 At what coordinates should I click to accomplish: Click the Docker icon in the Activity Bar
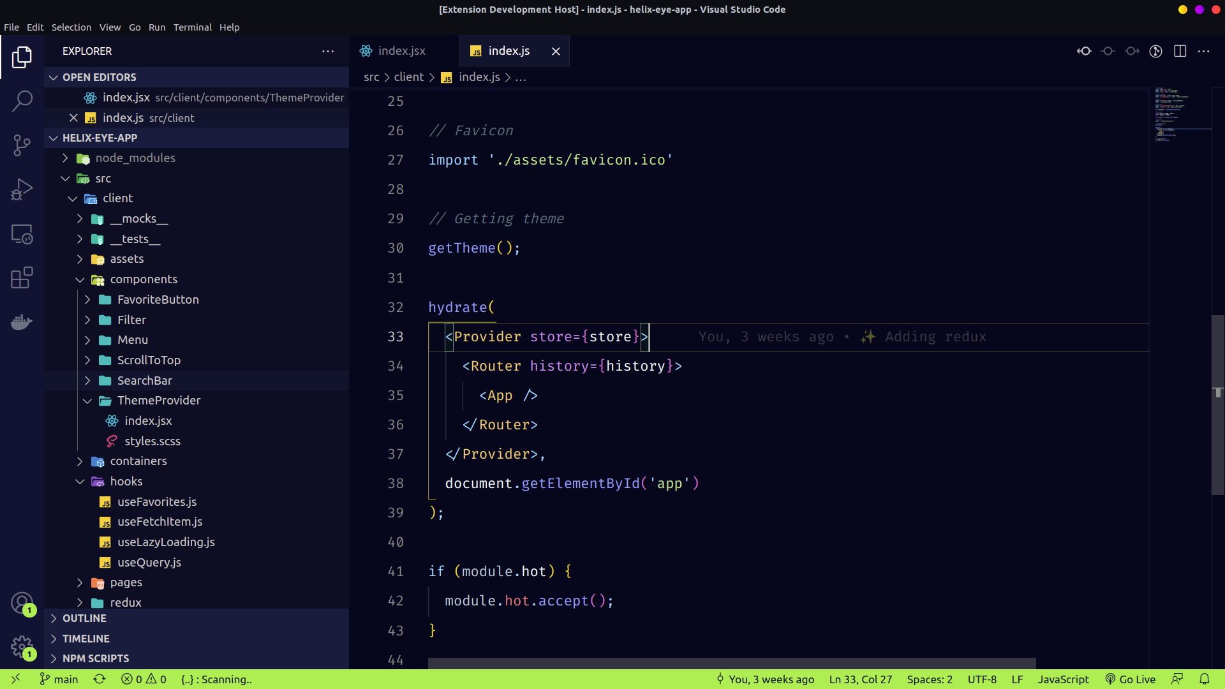tap(22, 322)
